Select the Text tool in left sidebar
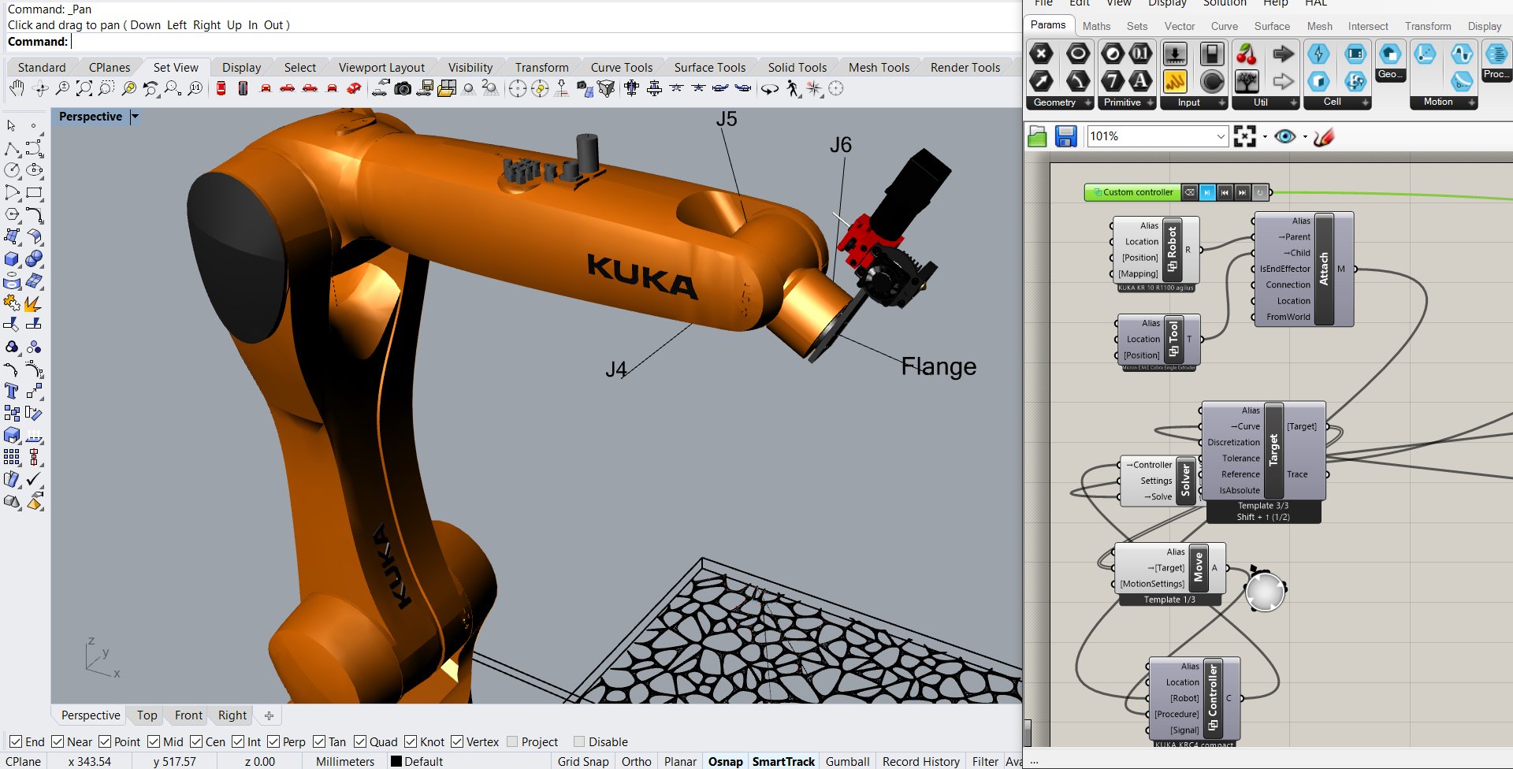 [12, 391]
